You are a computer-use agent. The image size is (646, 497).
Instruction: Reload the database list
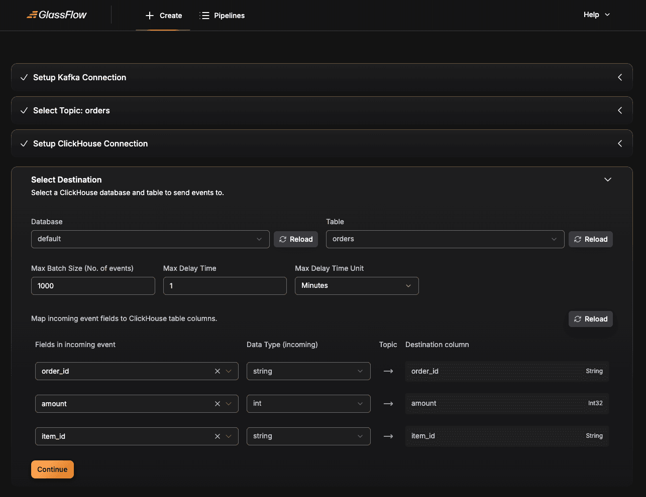[x=296, y=239]
